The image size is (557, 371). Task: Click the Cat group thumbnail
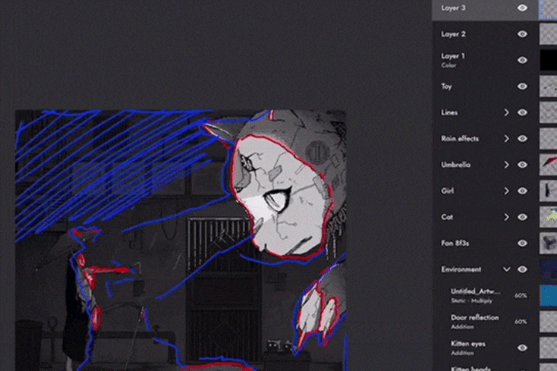click(548, 217)
